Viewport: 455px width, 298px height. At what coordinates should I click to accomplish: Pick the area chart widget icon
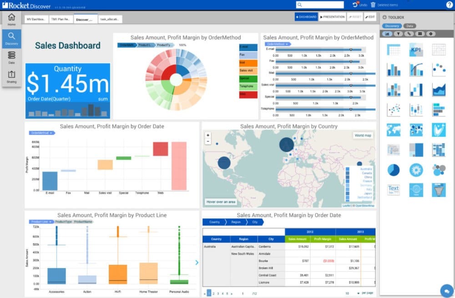(439, 90)
